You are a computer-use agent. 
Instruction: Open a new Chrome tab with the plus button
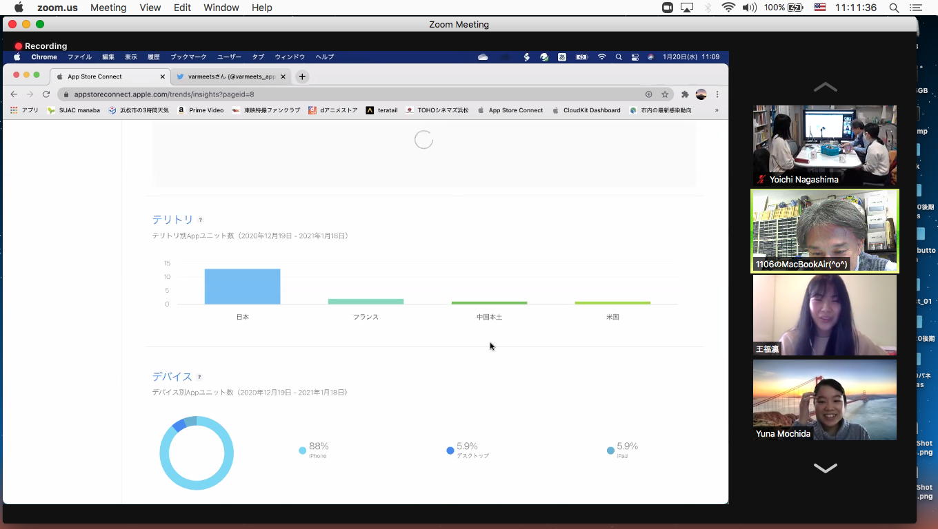pyautogui.click(x=302, y=76)
